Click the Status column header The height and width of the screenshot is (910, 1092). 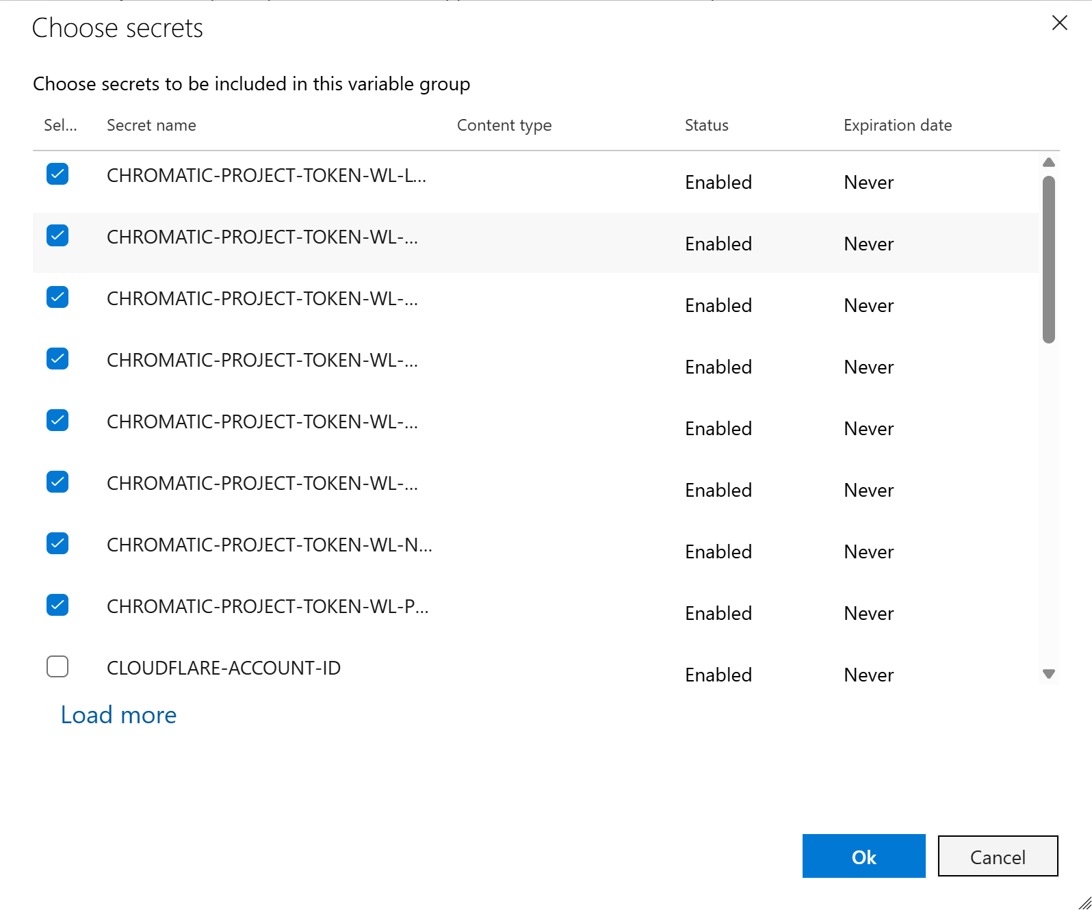[706, 125]
